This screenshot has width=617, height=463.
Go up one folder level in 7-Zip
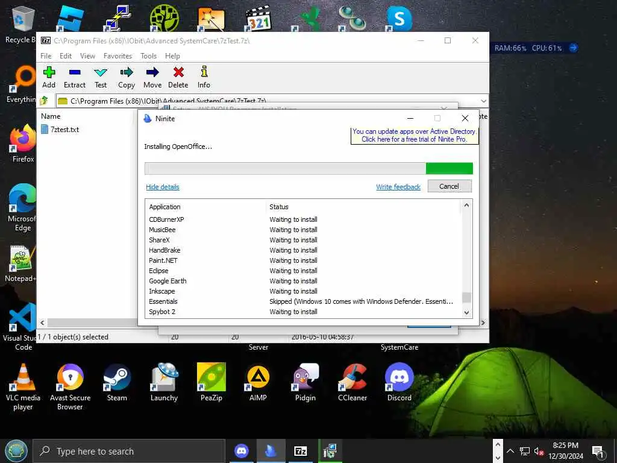pos(44,101)
